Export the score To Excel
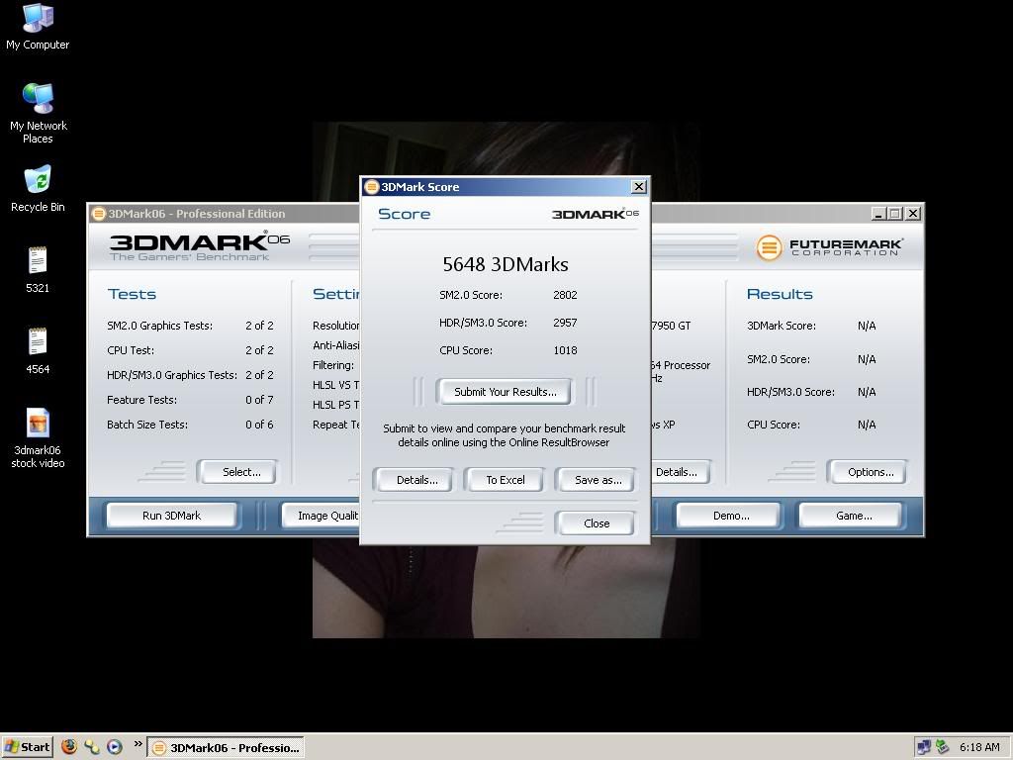Image resolution: width=1013 pixels, height=760 pixels. point(506,480)
